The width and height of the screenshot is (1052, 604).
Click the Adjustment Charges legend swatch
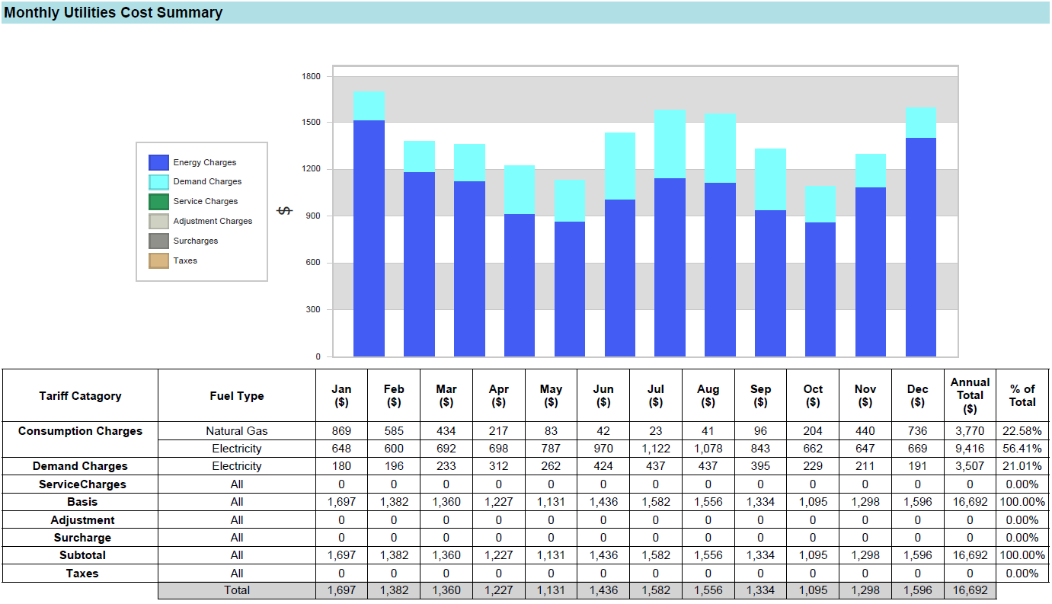click(x=158, y=222)
